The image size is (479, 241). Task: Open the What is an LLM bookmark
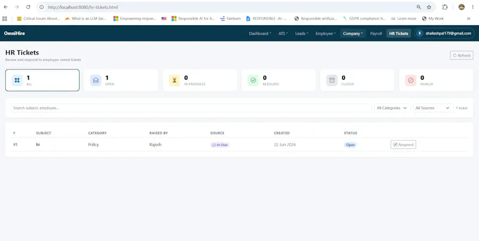tap(86, 19)
